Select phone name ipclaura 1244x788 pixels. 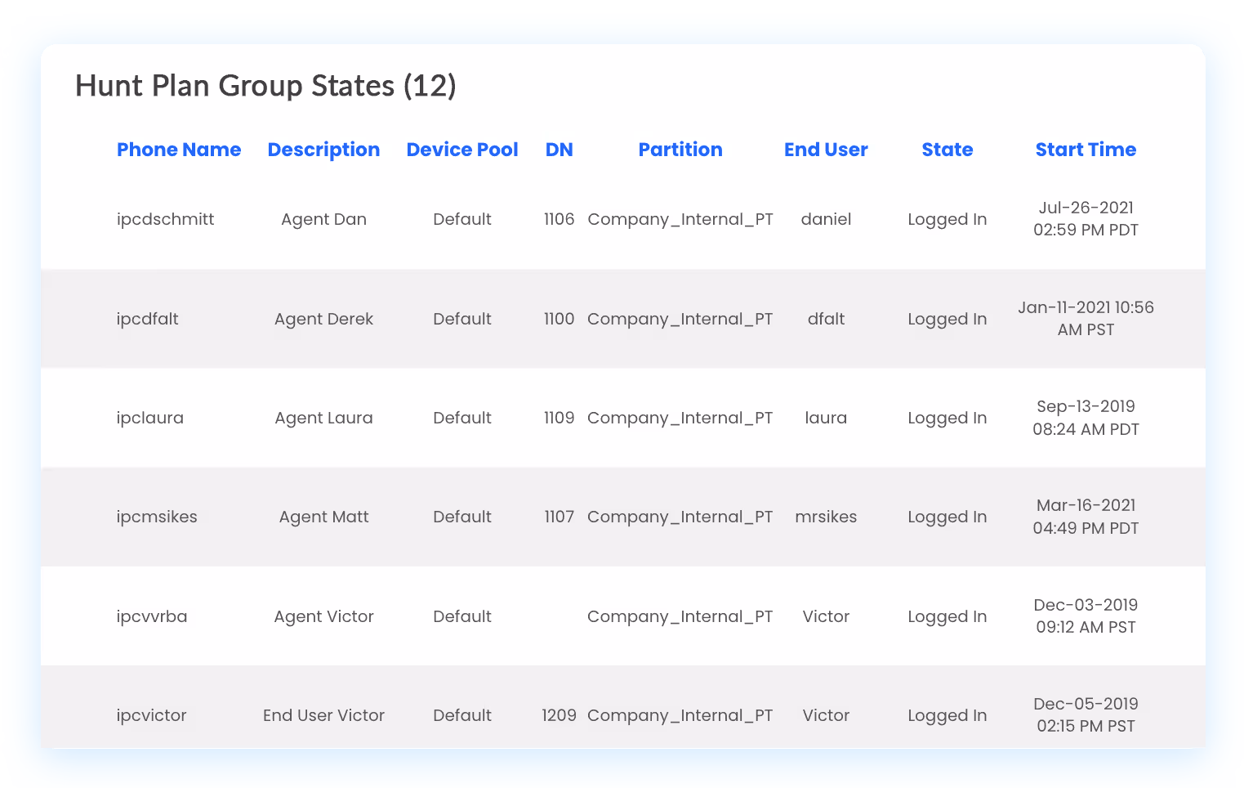tap(150, 418)
